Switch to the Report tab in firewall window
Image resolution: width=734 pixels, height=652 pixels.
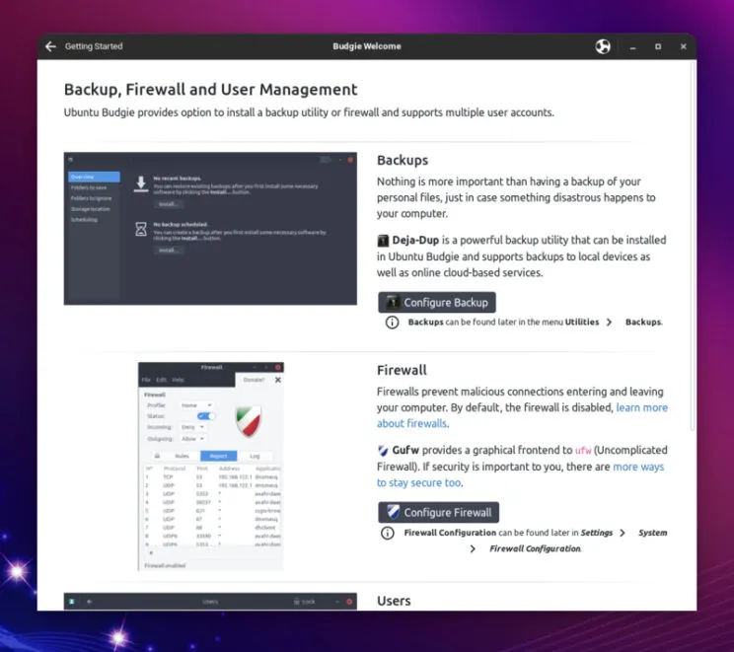coord(218,456)
